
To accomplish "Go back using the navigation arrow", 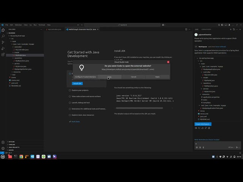I will (78, 25).
